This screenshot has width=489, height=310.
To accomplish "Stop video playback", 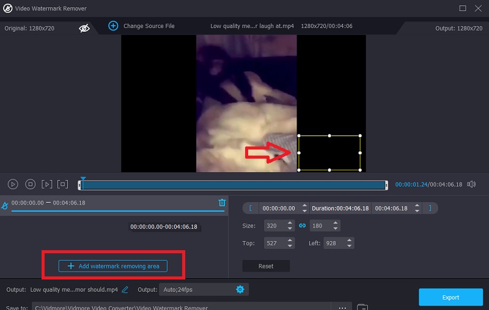I will click(x=30, y=184).
